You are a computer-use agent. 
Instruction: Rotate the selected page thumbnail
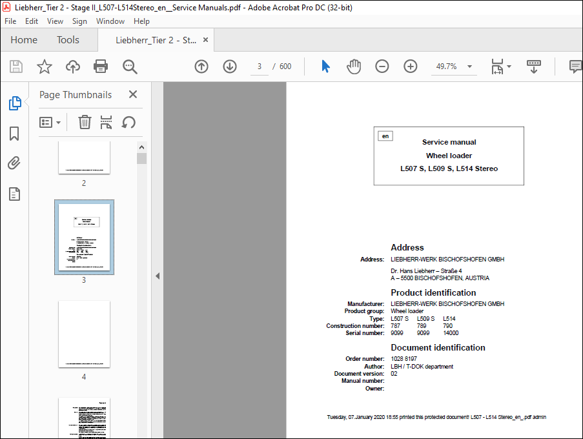pyautogui.click(x=128, y=122)
